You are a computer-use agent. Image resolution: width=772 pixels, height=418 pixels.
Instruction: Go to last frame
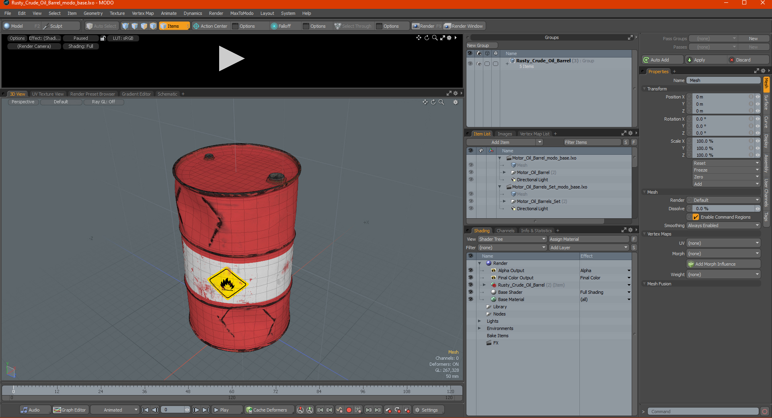point(205,410)
